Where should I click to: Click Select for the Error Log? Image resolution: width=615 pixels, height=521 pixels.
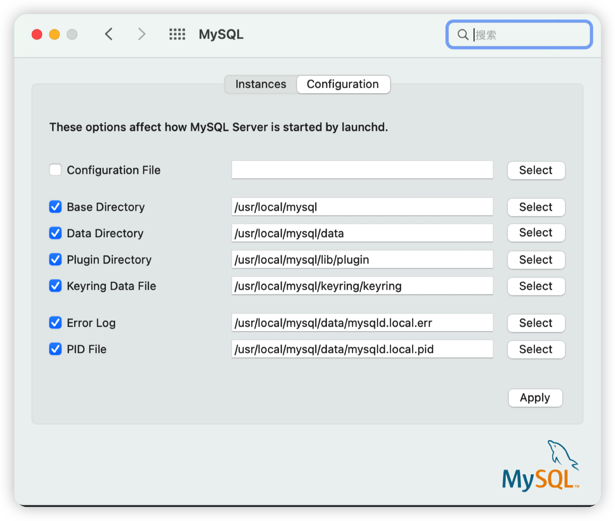[536, 323]
